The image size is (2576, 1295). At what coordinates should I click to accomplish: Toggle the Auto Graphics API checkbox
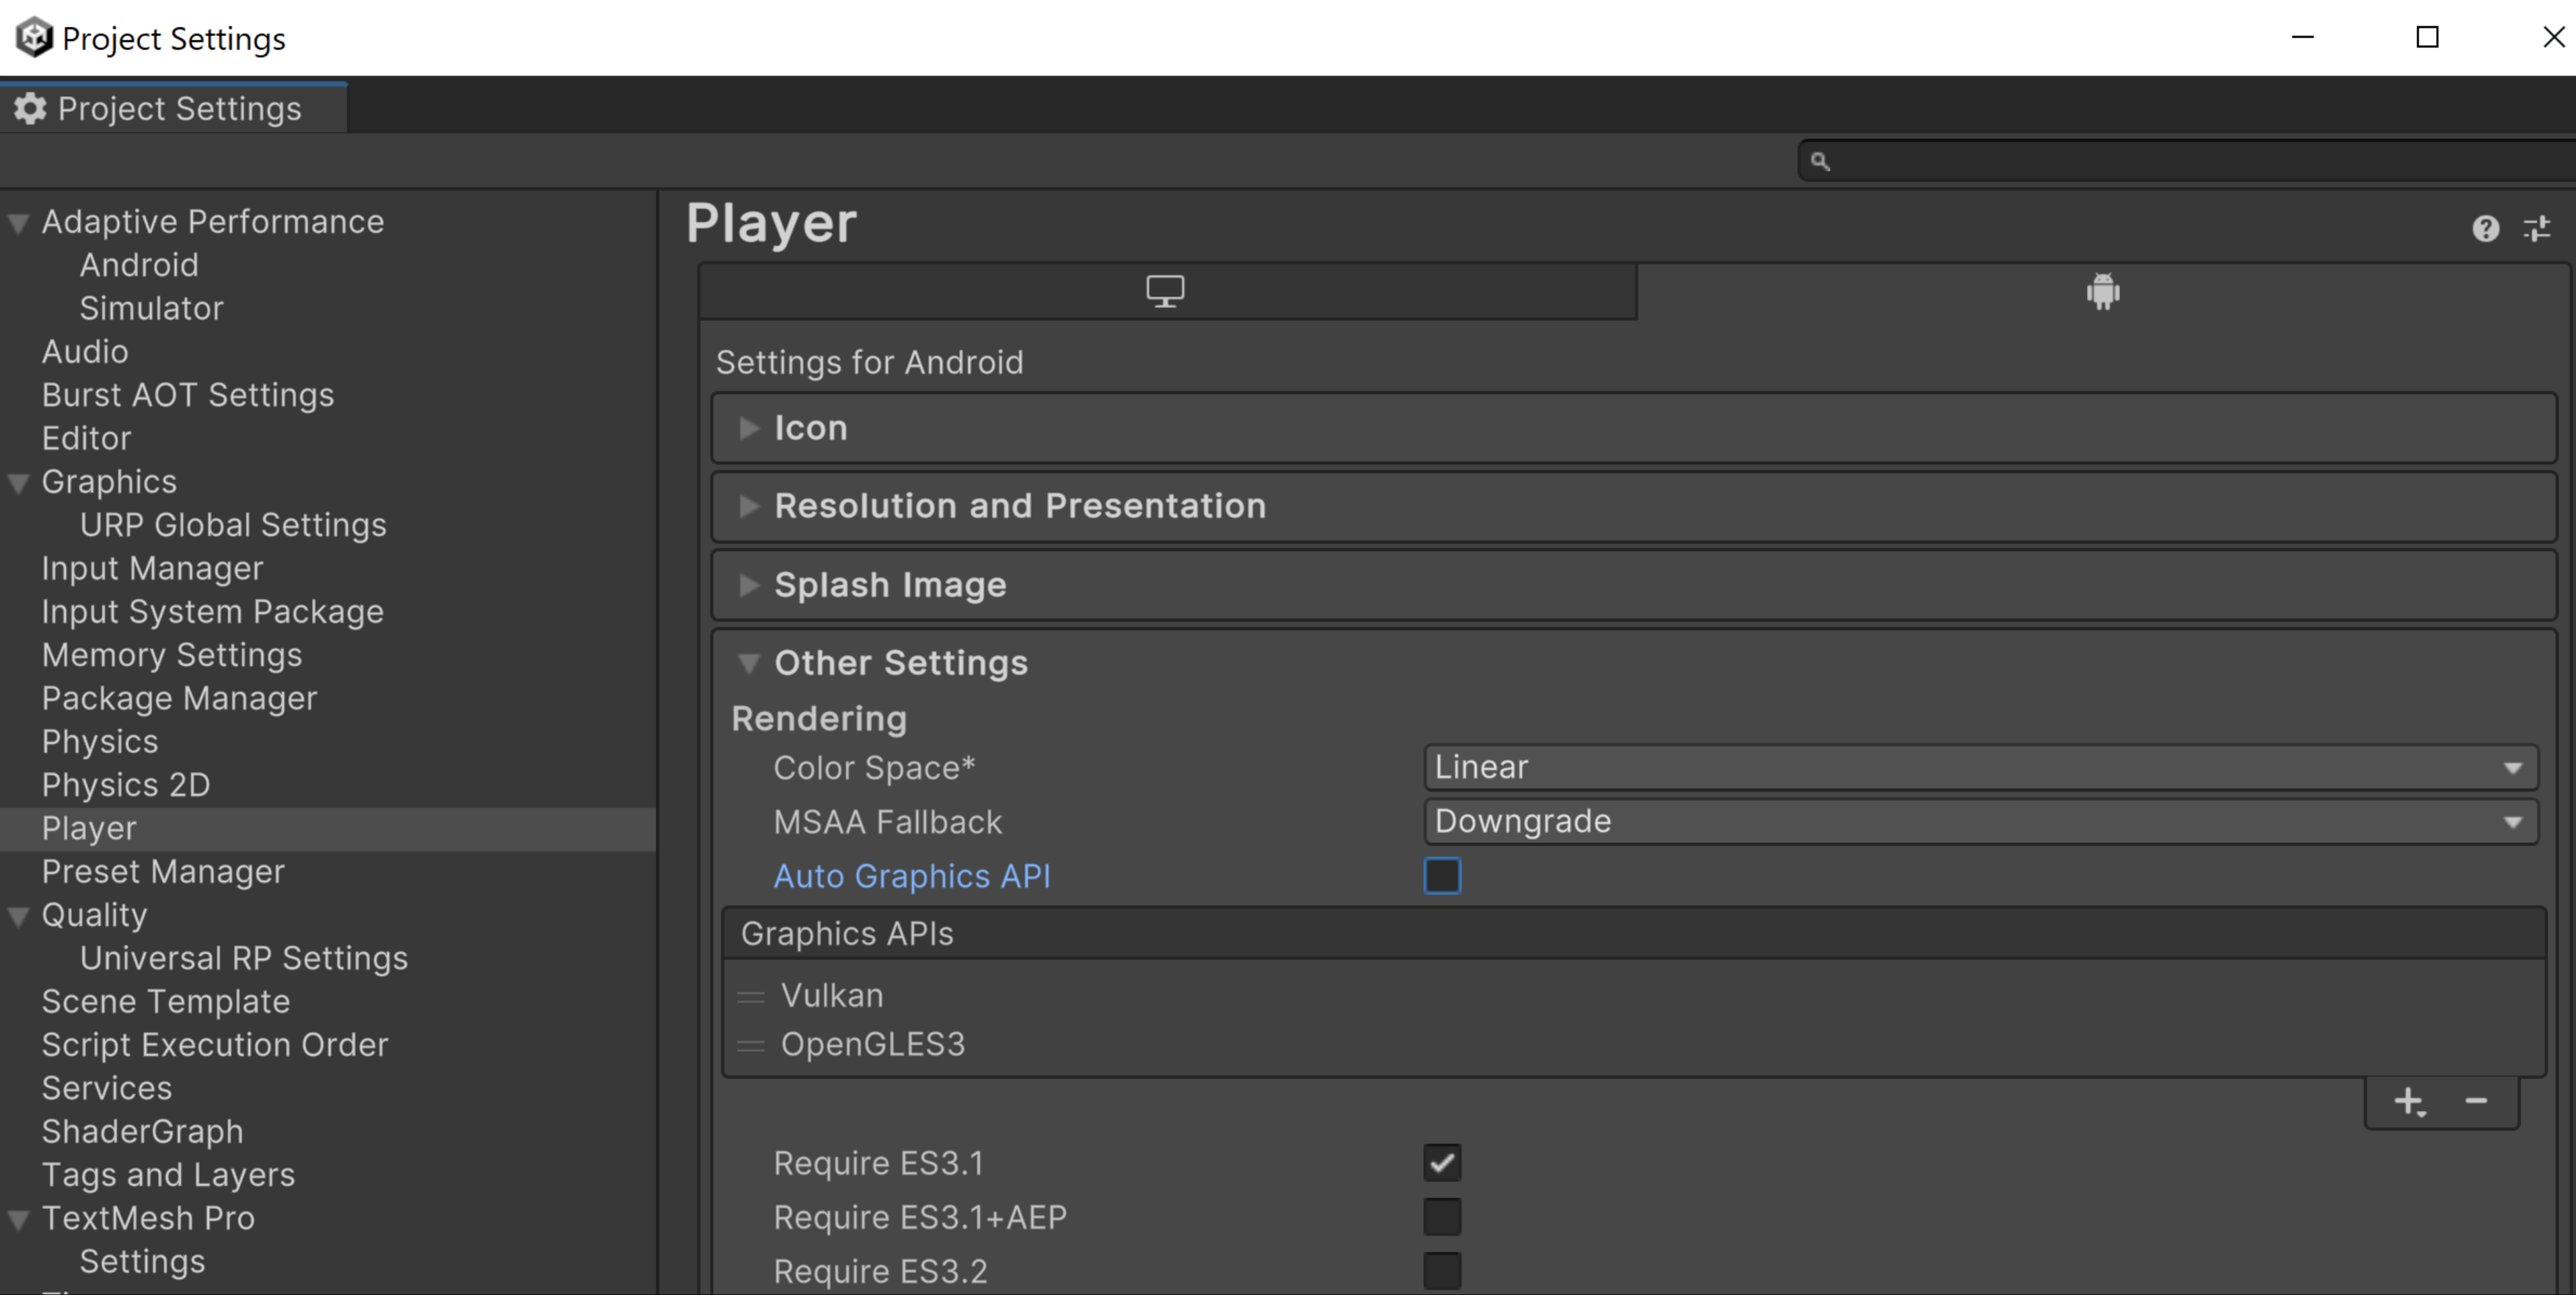[1441, 875]
